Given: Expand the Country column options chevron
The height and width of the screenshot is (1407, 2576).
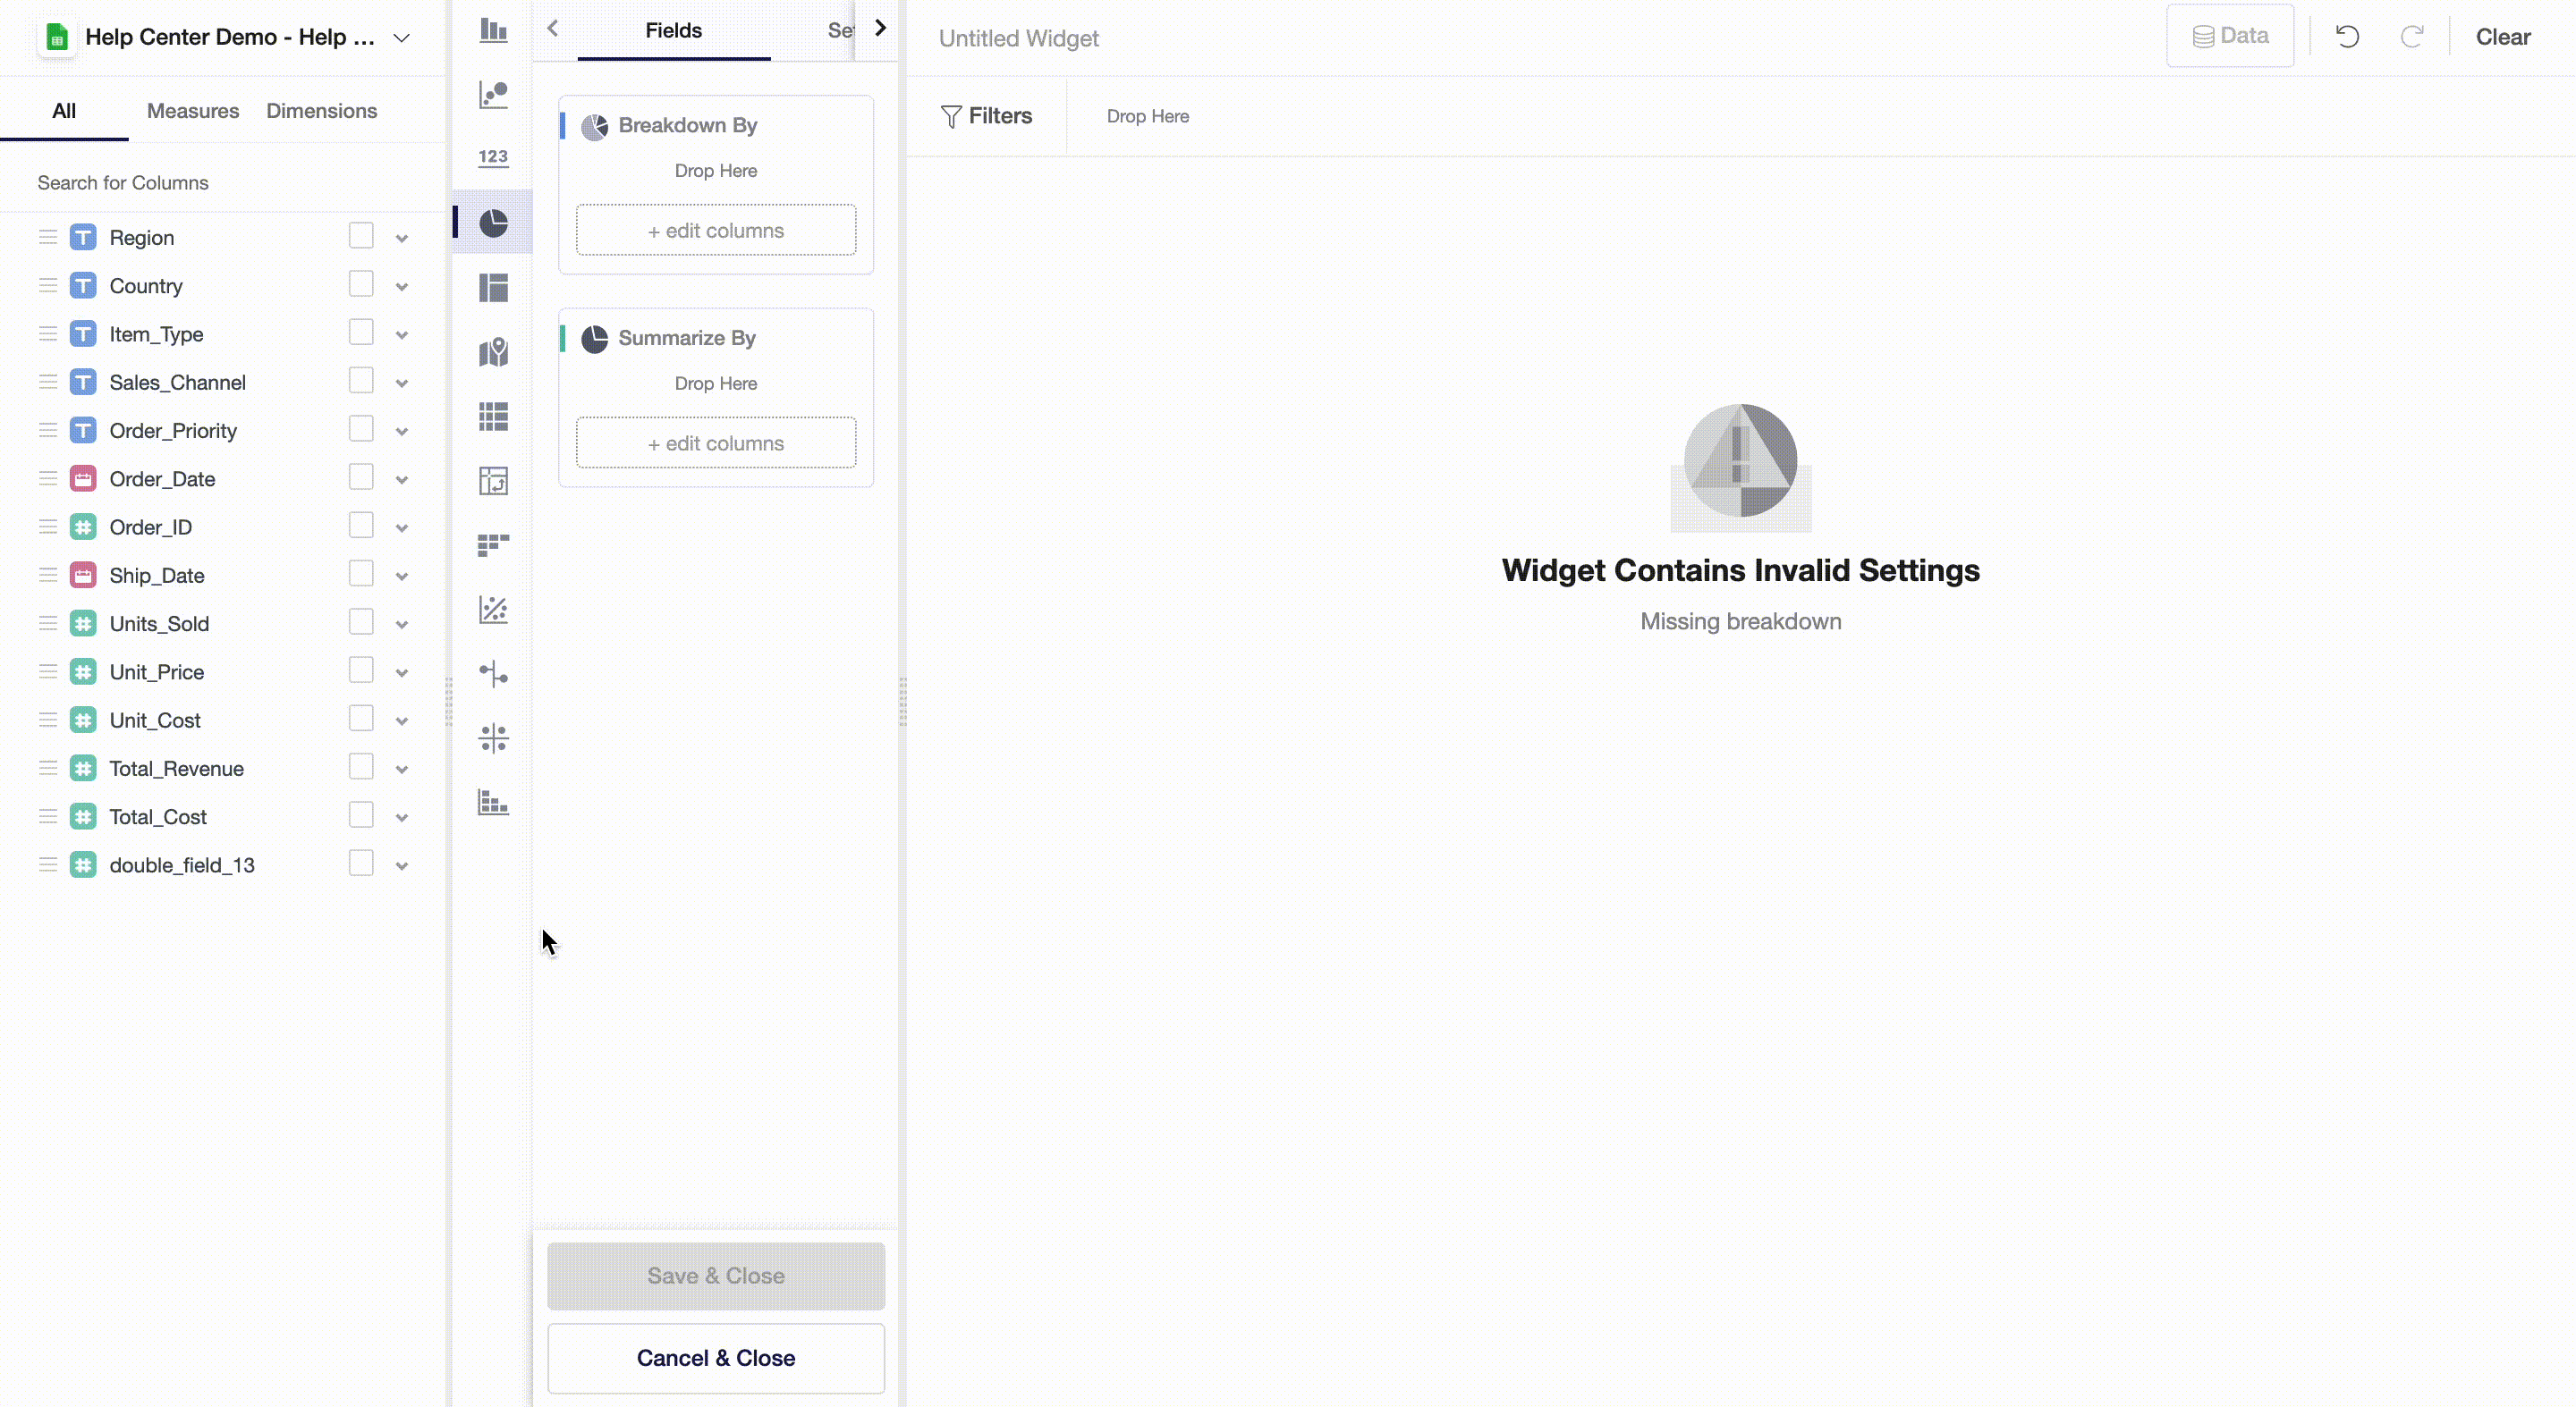Looking at the screenshot, I should [402, 287].
